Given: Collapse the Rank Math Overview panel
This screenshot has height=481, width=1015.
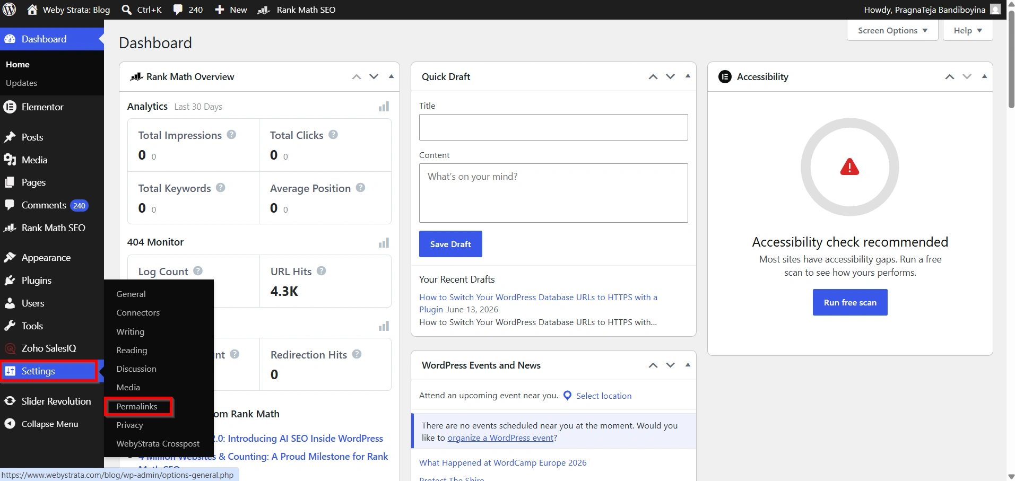Looking at the screenshot, I should pos(391,77).
